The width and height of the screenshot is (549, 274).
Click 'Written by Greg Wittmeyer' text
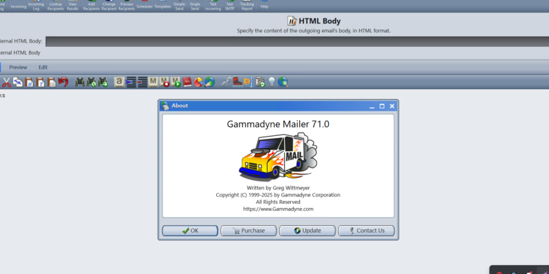click(x=279, y=188)
